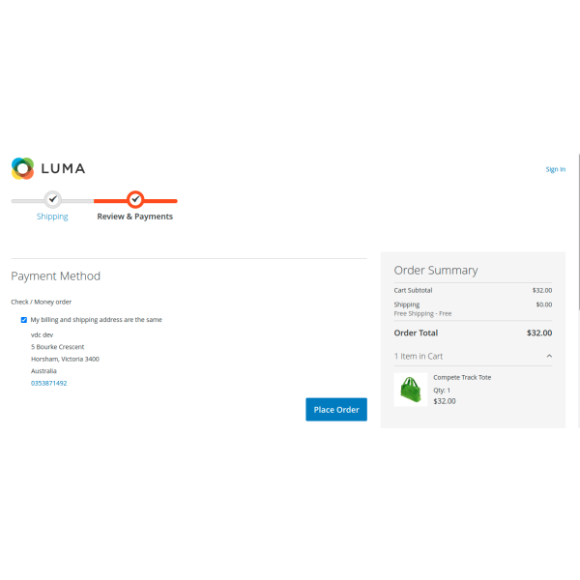Click the Order Summary heading

point(435,271)
